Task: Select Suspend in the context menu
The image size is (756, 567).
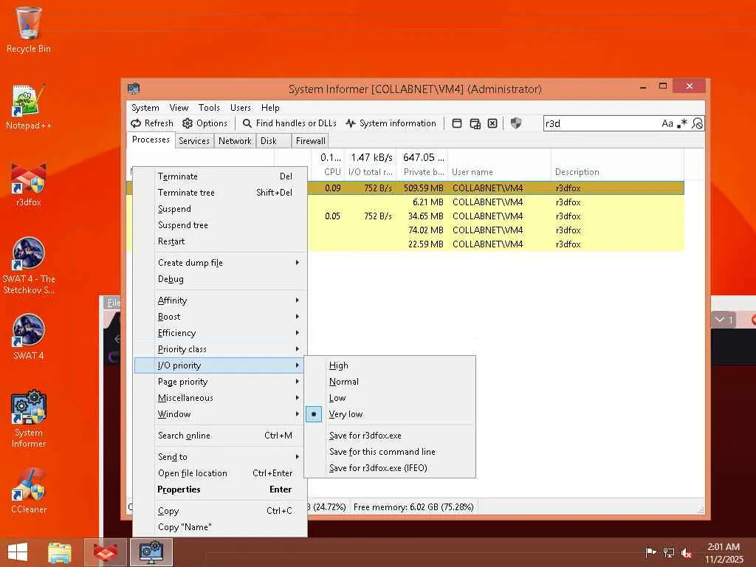Action: point(220,209)
